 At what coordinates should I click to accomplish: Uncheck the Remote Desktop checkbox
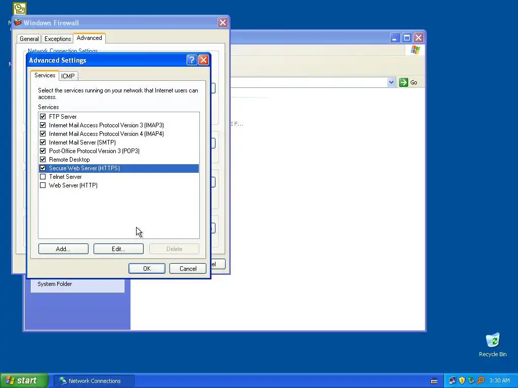pos(42,159)
